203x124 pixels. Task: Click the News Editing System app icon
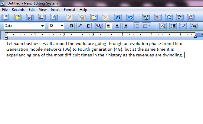coord(2,3)
